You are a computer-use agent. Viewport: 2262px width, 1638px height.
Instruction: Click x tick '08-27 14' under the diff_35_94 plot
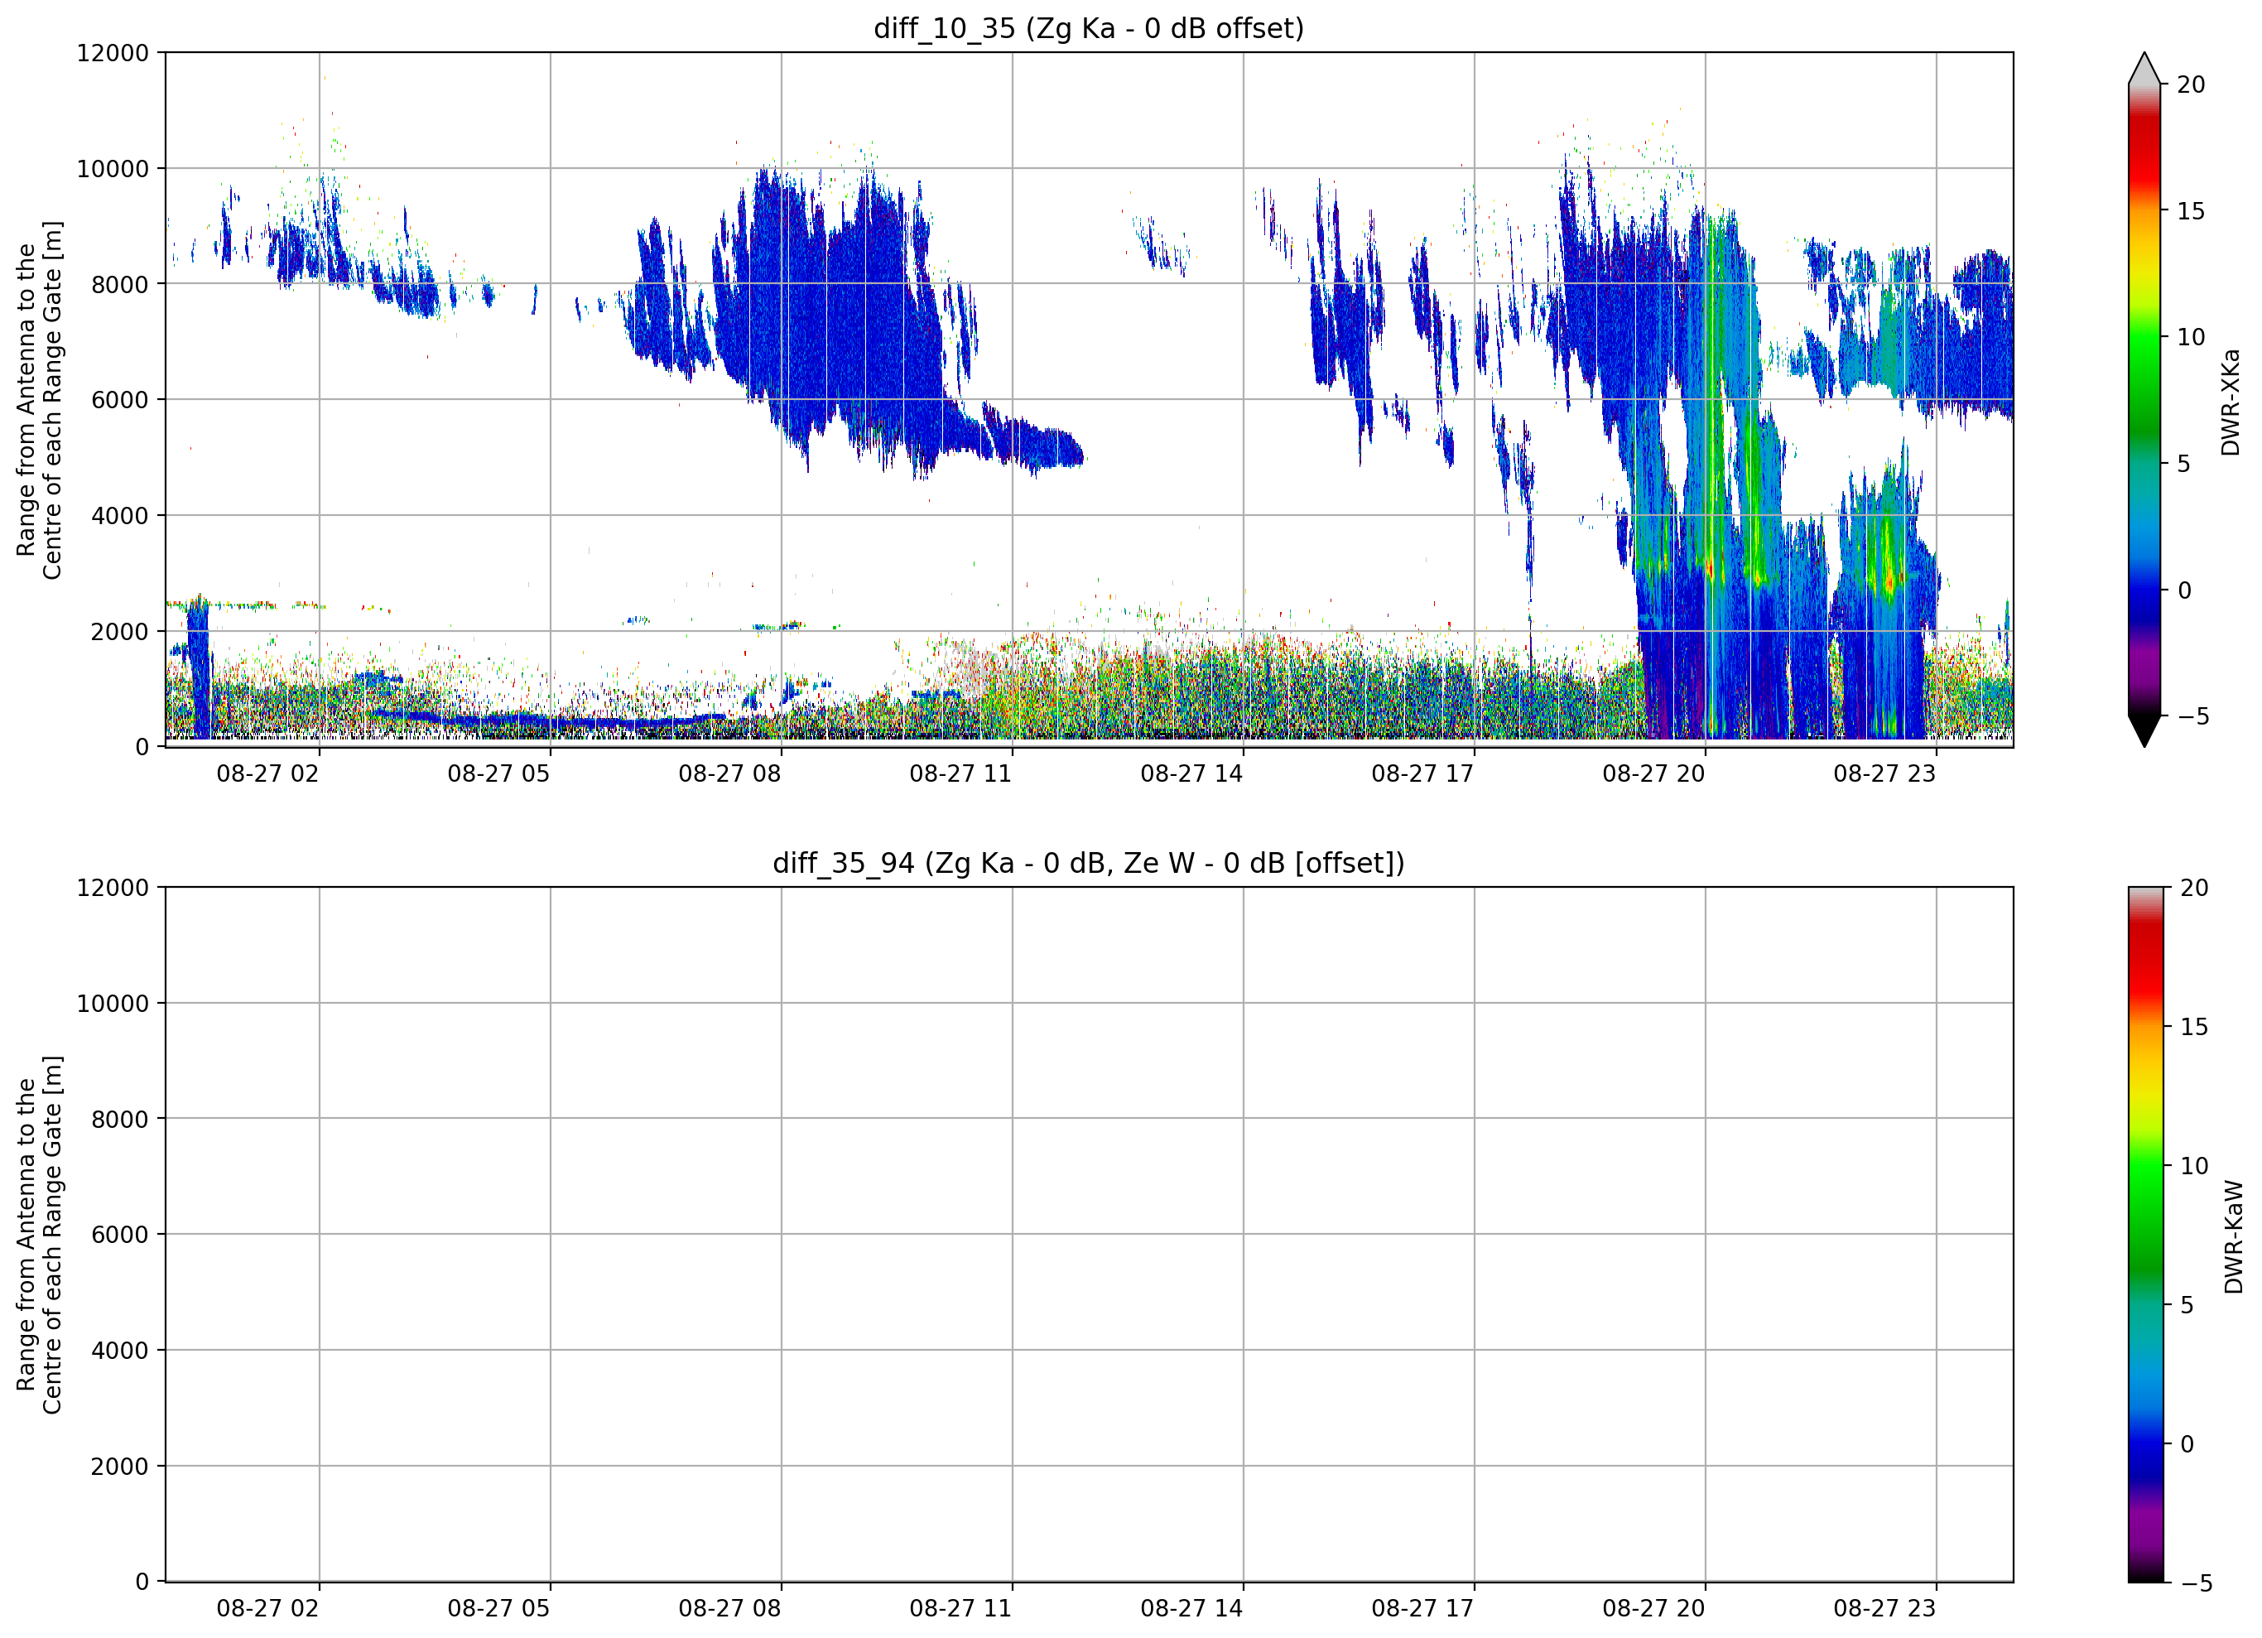click(1191, 1609)
